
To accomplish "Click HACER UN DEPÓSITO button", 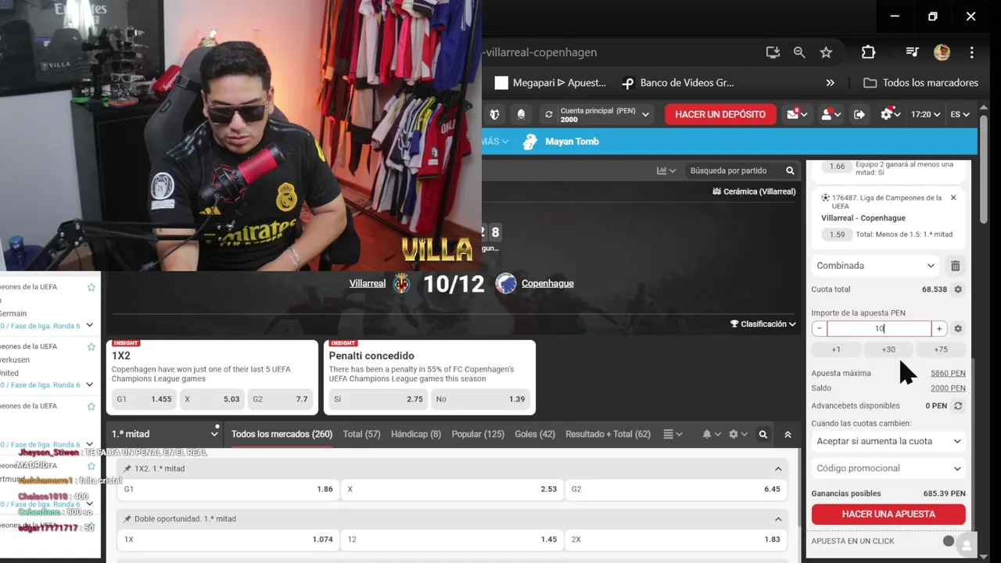I will pos(720,114).
